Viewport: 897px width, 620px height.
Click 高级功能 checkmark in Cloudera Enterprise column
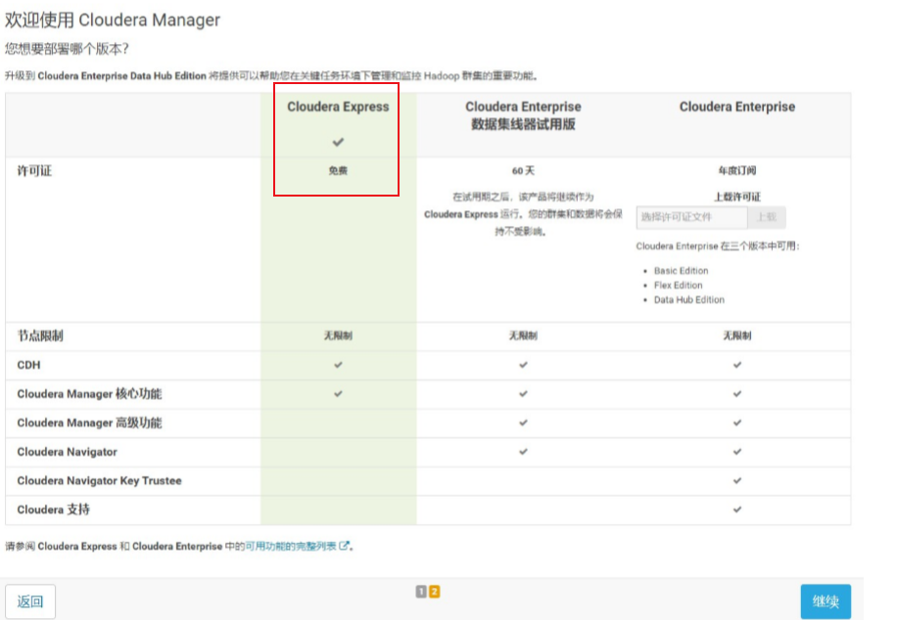point(736,422)
